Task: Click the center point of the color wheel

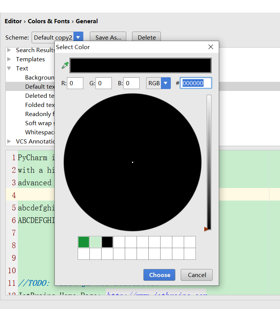Action: [x=133, y=162]
